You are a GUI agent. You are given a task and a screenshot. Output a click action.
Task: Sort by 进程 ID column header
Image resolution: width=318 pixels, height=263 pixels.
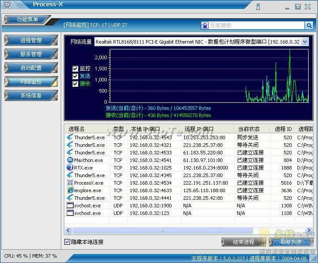pos(282,129)
